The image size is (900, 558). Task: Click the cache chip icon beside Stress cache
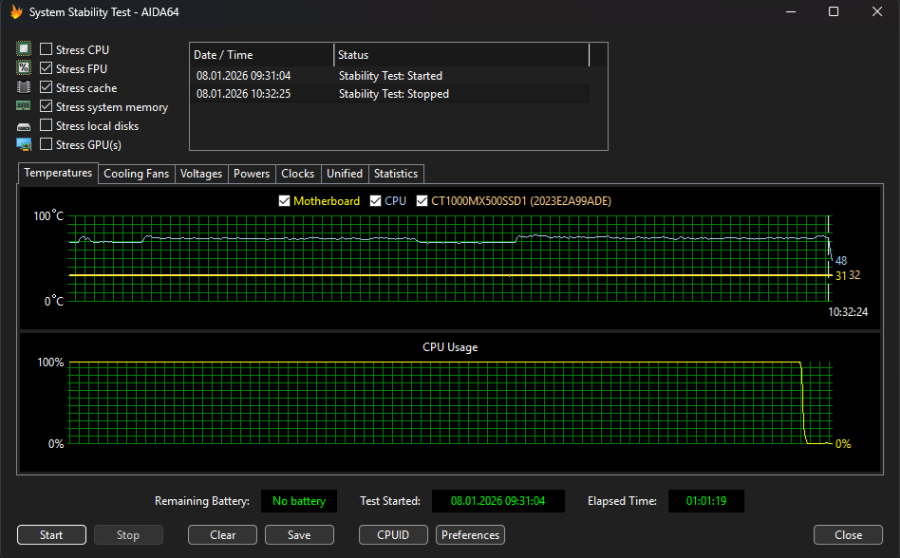tap(24, 87)
